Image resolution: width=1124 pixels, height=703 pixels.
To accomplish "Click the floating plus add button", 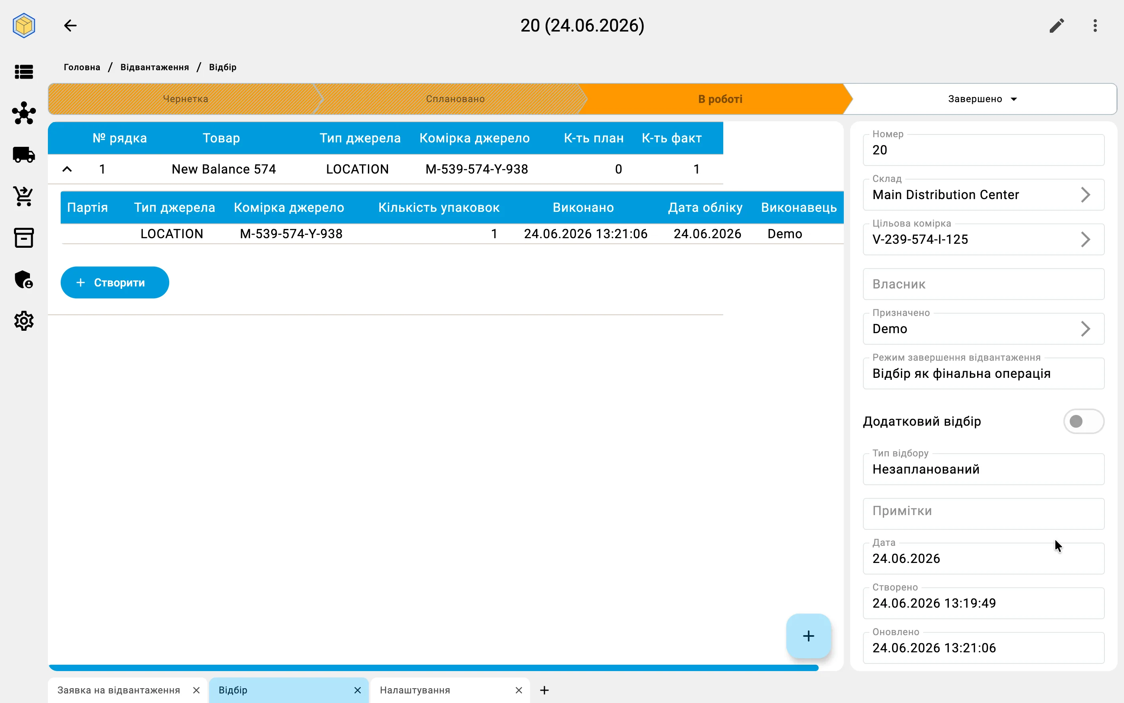I will tap(808, 636).
